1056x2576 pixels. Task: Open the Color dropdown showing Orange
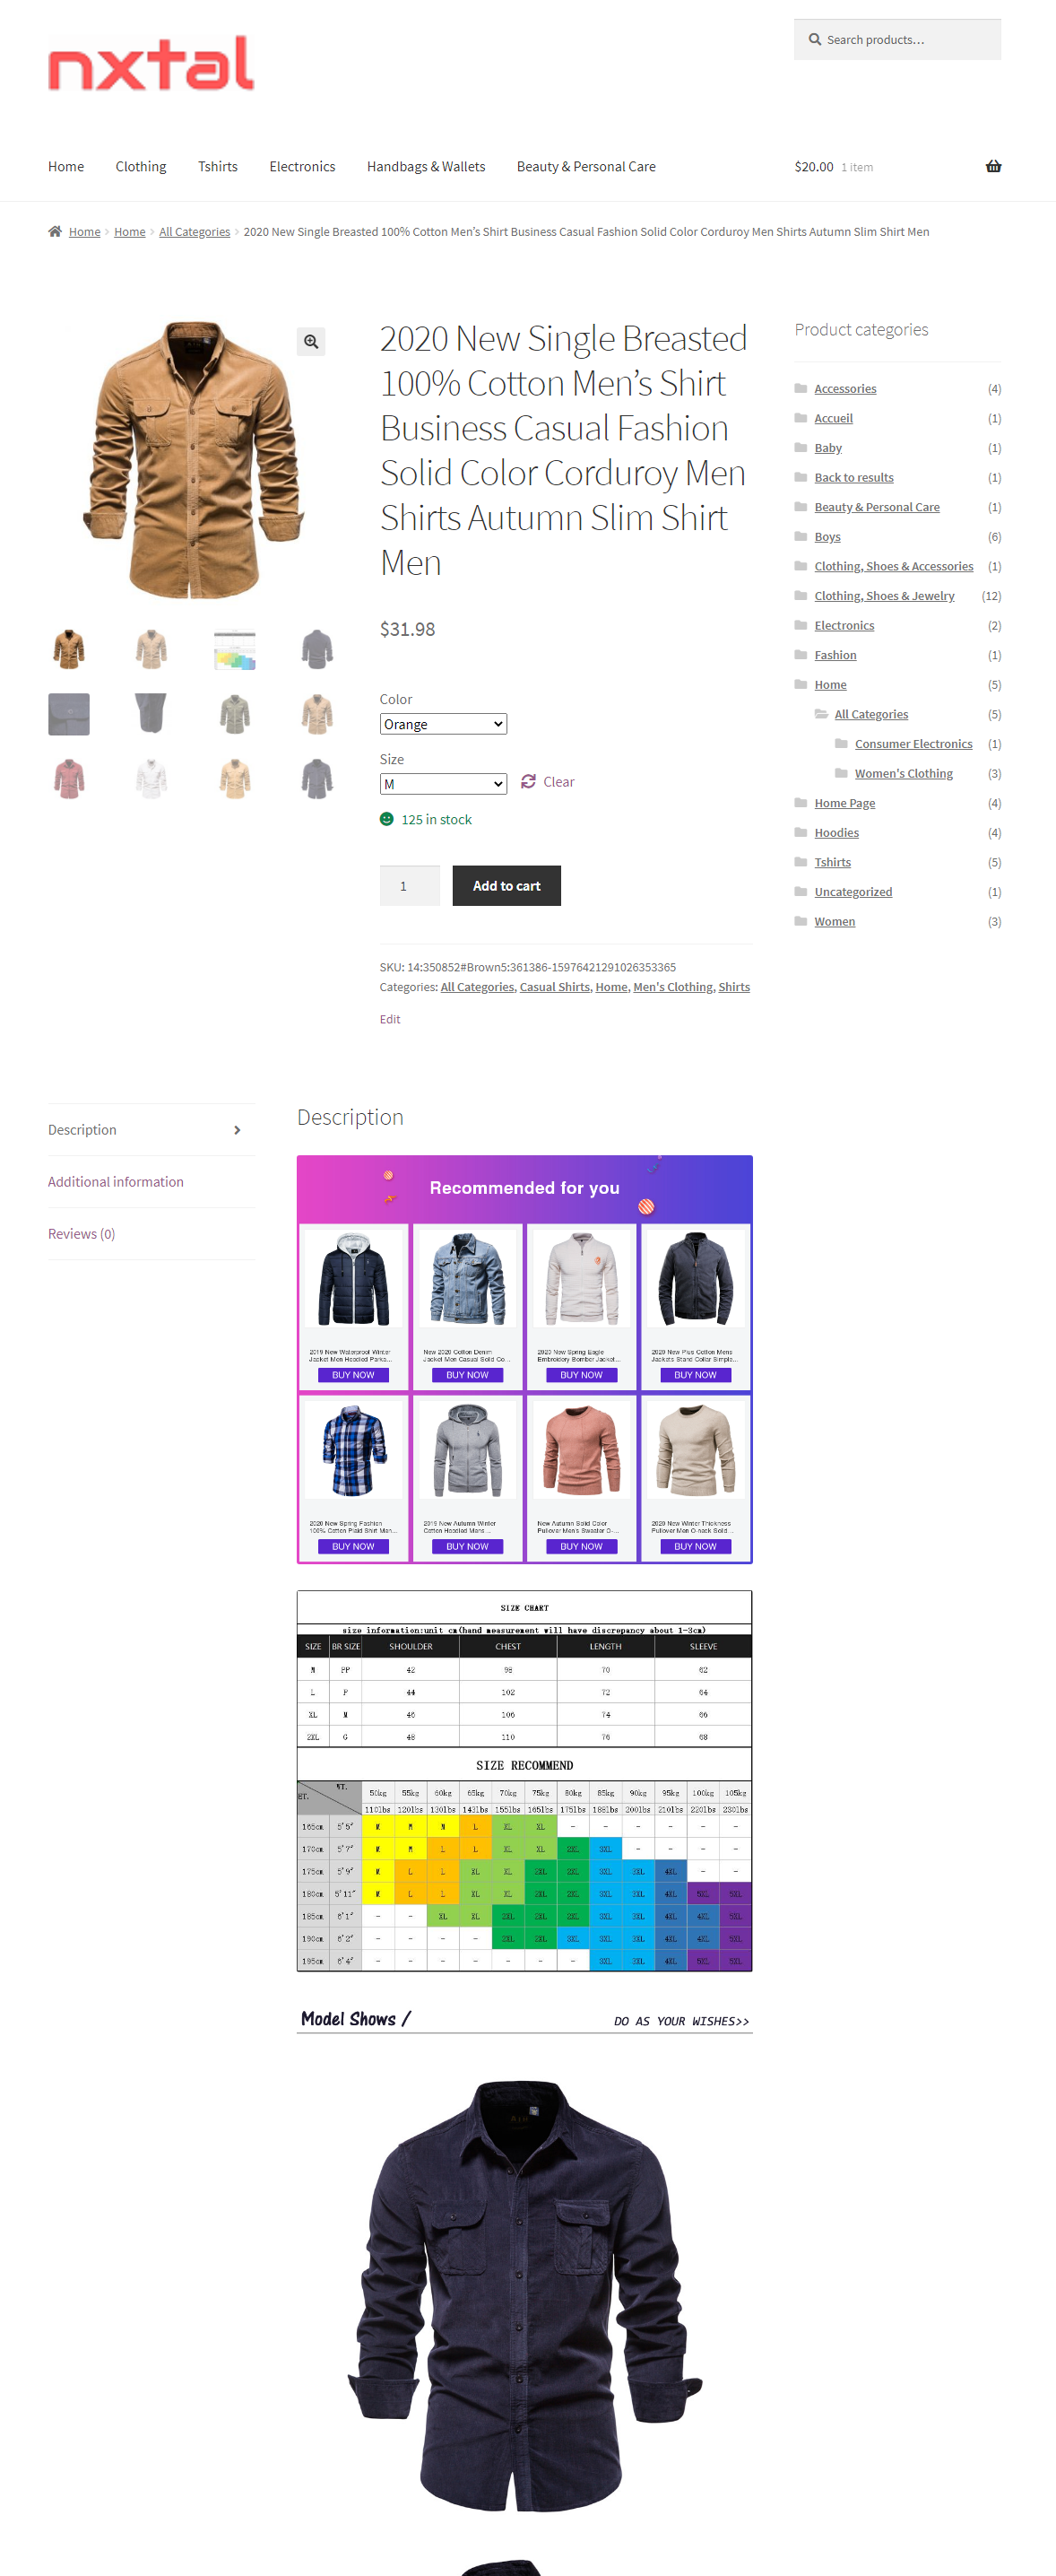(443, 724)
